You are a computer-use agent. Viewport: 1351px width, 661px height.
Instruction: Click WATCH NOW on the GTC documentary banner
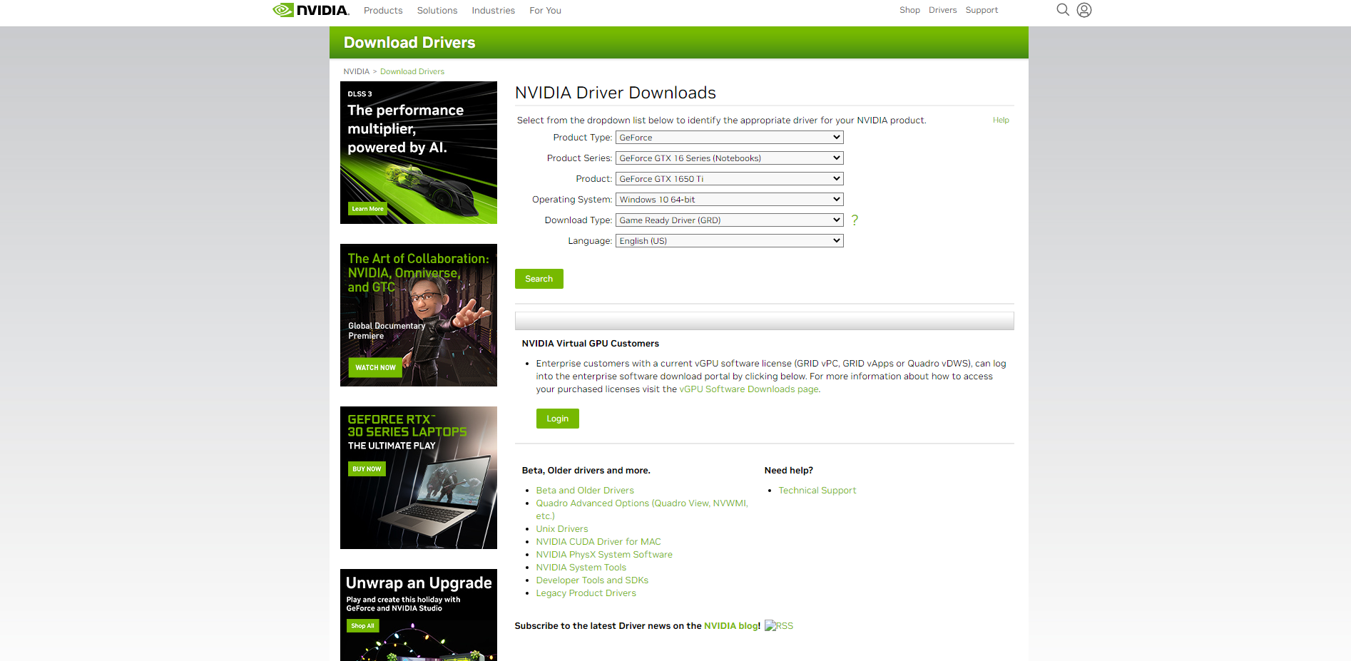[x=375, y=368]
